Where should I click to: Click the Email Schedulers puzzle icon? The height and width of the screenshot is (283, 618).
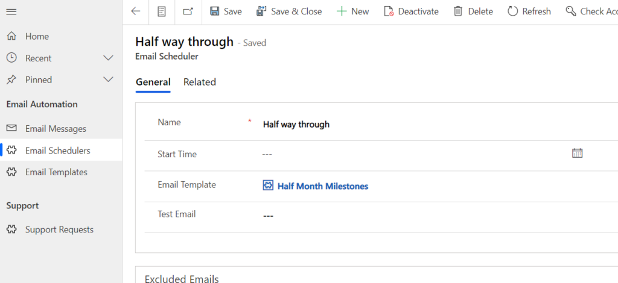[x=12, y=150]
